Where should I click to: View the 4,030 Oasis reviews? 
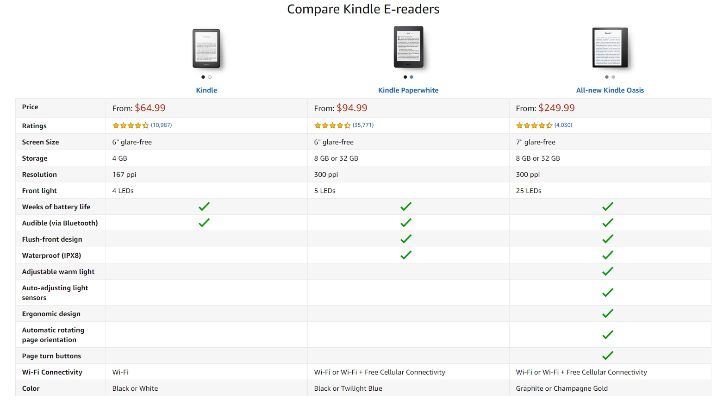(563, 125)
